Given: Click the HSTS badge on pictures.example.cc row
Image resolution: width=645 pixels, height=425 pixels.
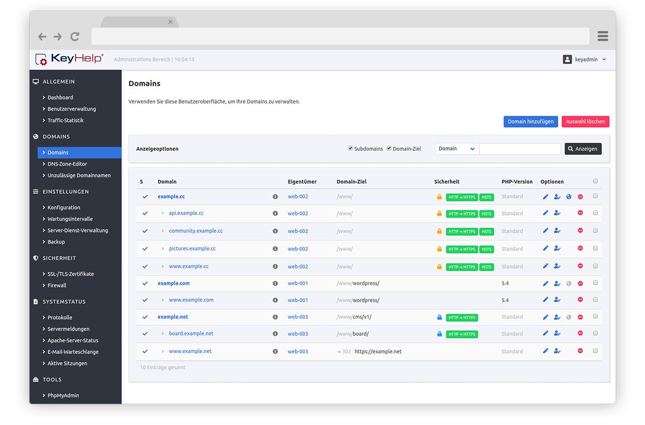Looking at the screenshot, I should [486, 249].
